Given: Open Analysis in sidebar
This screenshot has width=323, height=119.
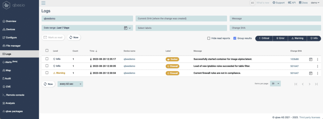Looking at the screenshot, I should 19,103.
